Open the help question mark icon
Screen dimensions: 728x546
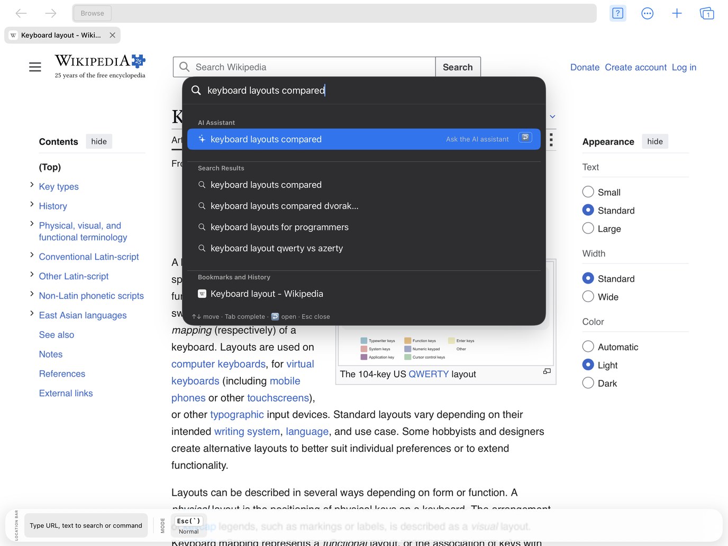coord(617,13)
